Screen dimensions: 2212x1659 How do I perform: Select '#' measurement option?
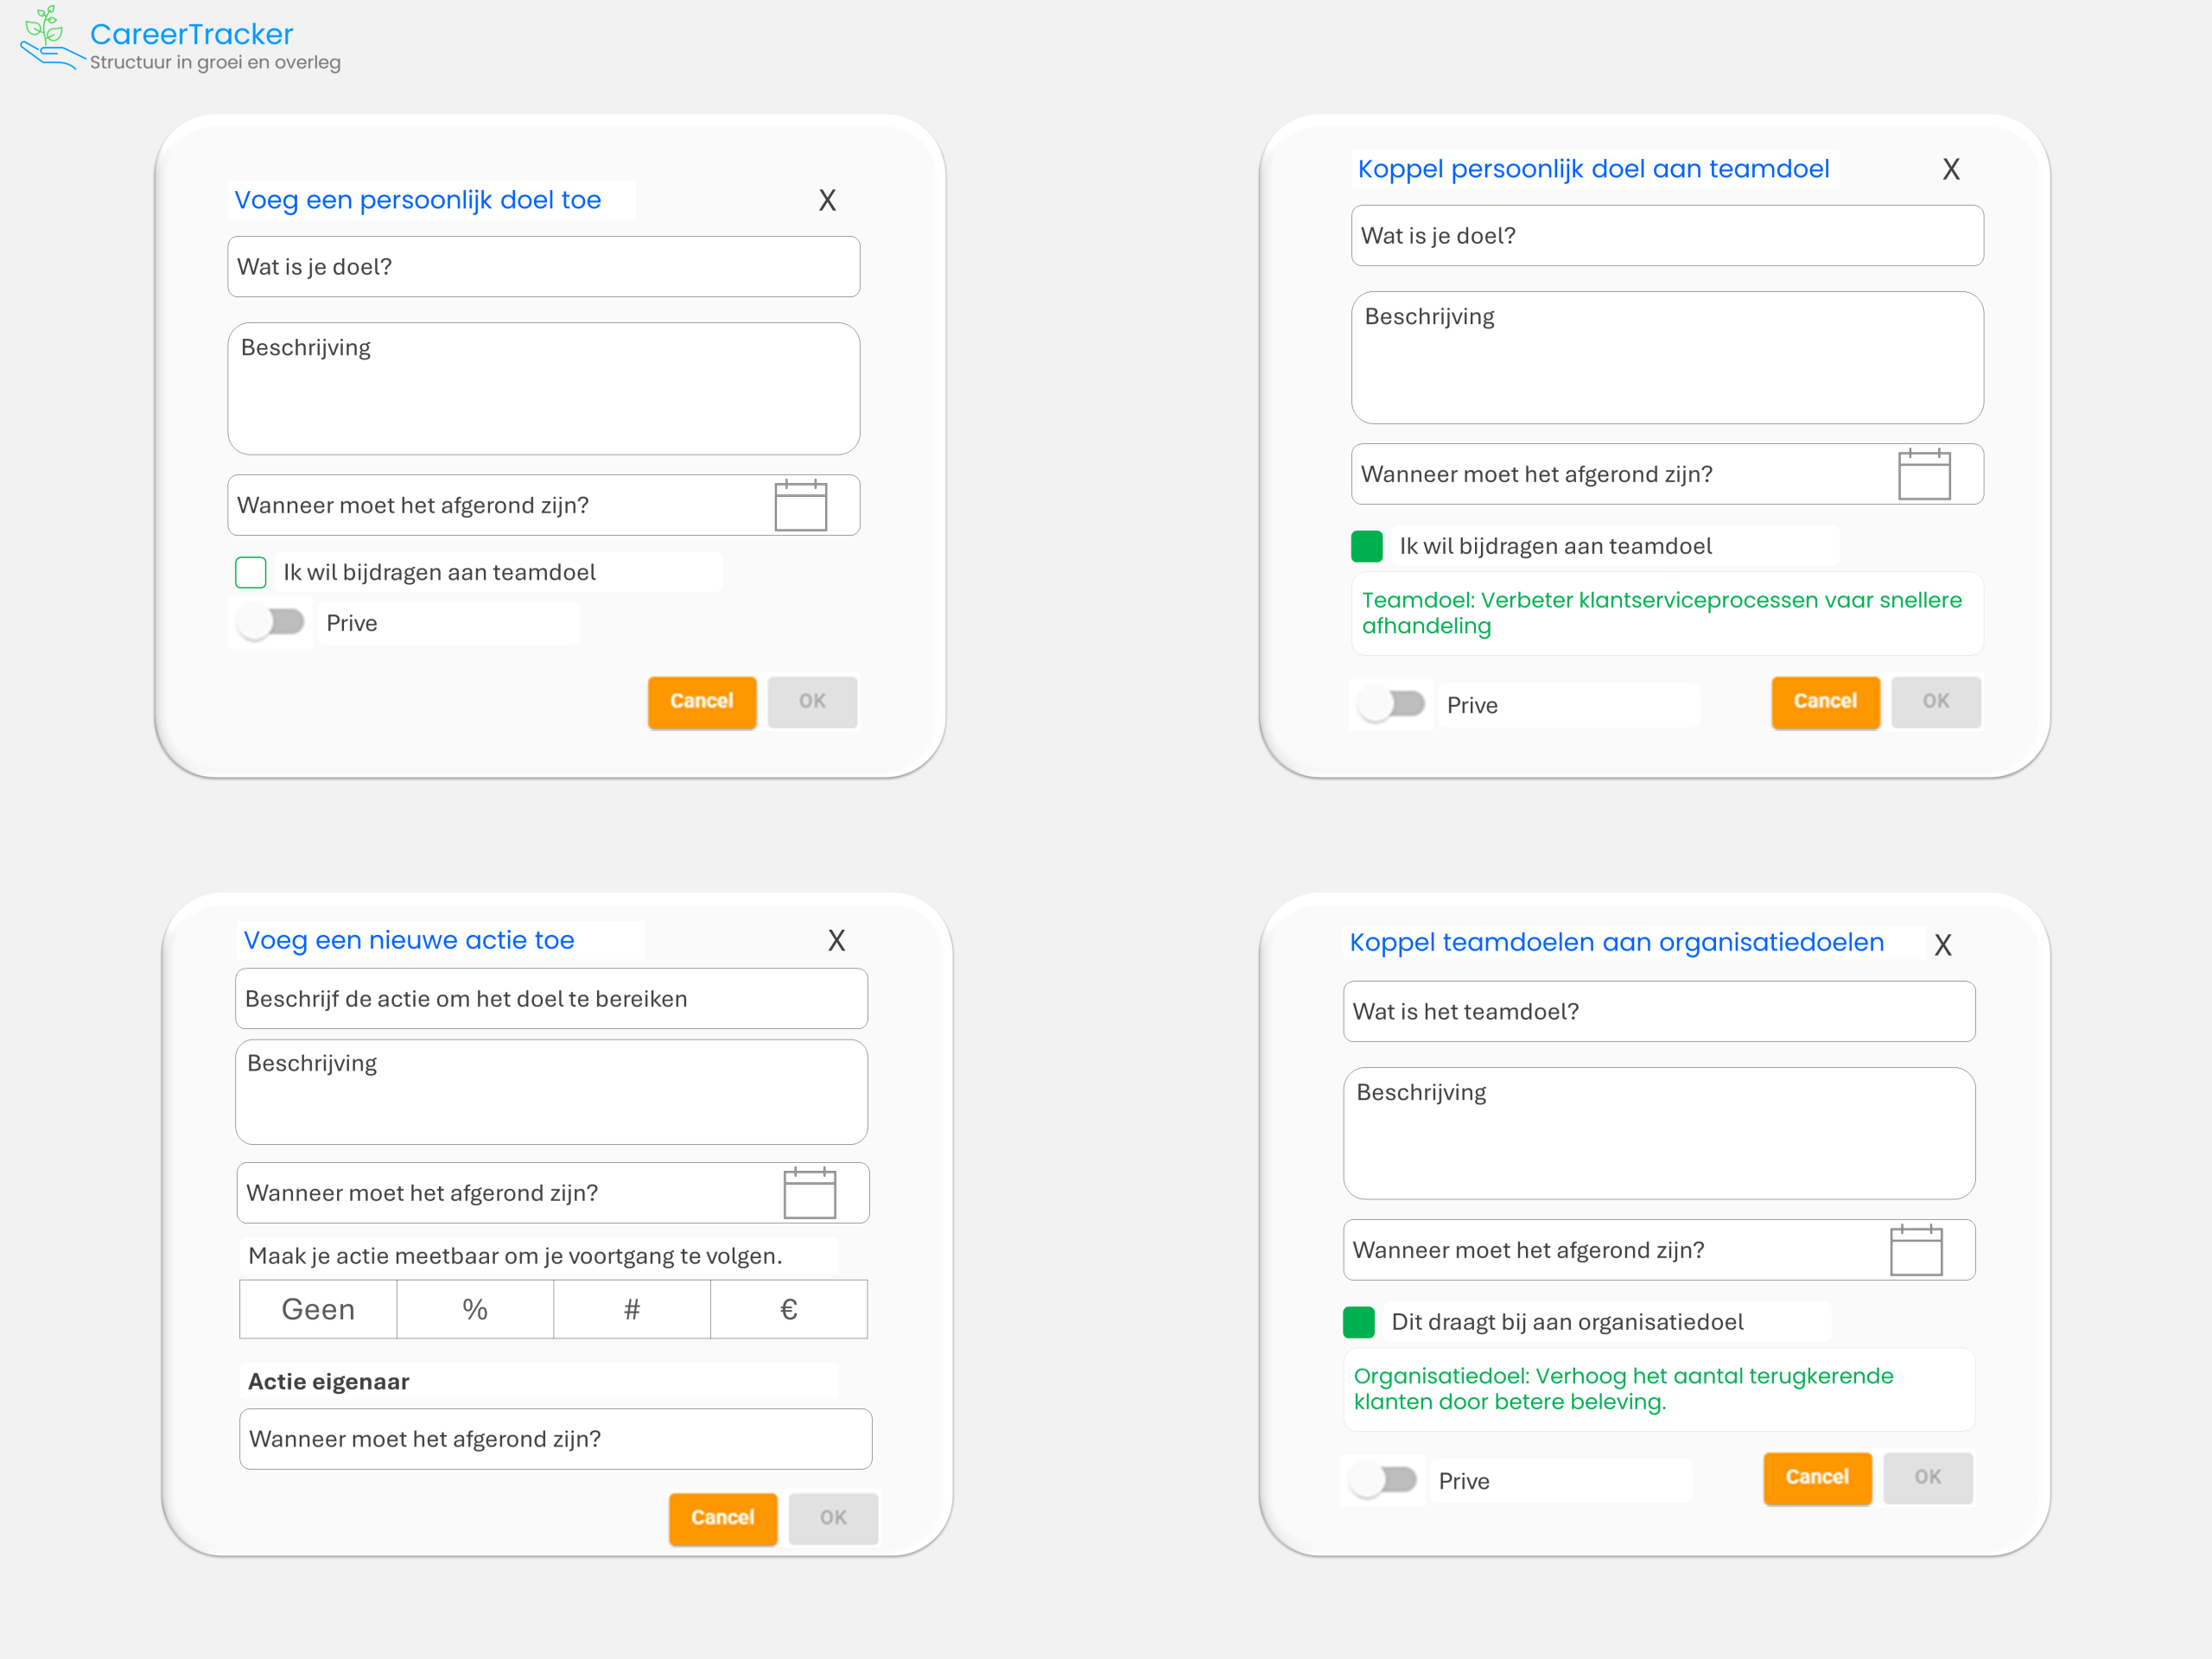tap(632, 1309)
